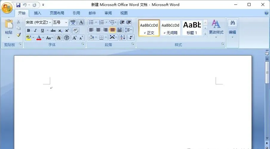This screenshot has width=270, height=149.
Task: Toggle underline formatting
Action: (x=42, y=31)
